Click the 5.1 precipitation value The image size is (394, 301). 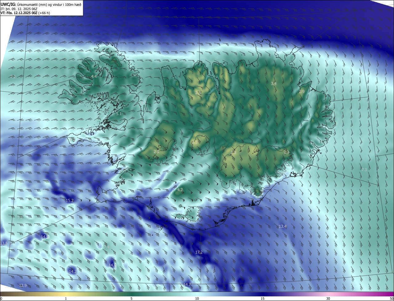[x=119, y=114]
